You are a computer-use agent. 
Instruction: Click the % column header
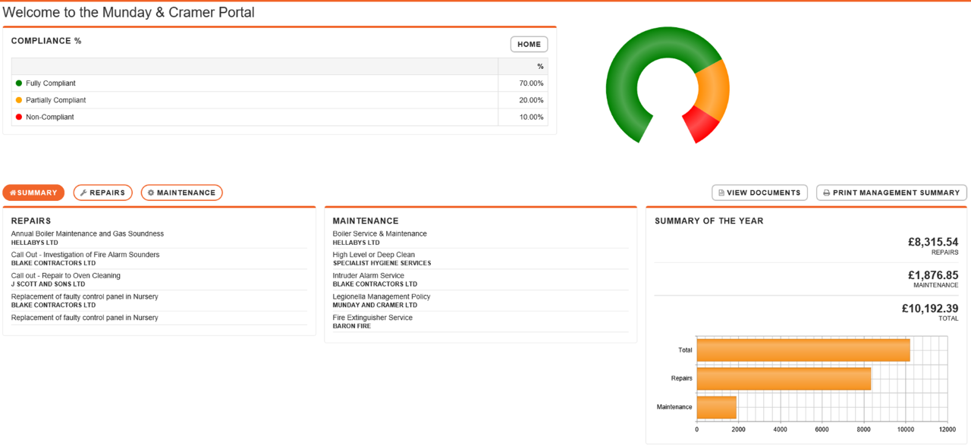click(x=540, y=67)
